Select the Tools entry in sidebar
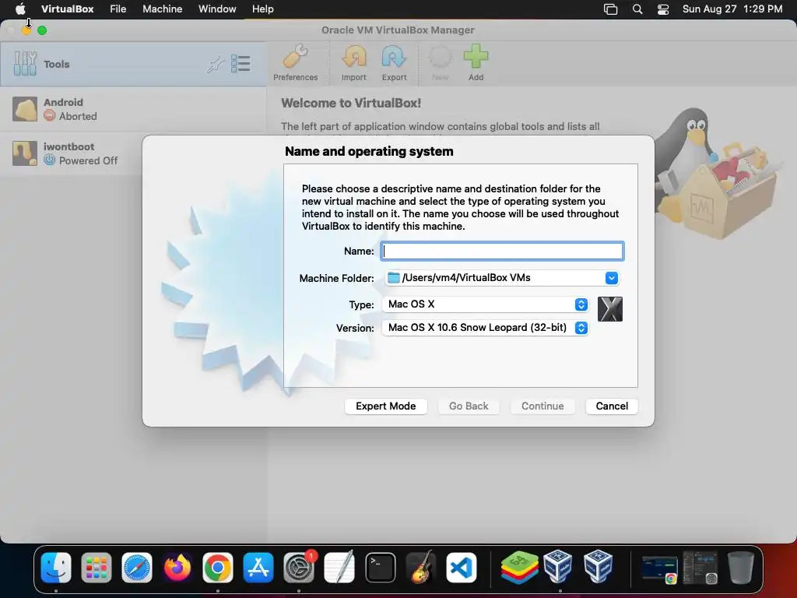Screen dimensions: 797x598 (133, 64)
